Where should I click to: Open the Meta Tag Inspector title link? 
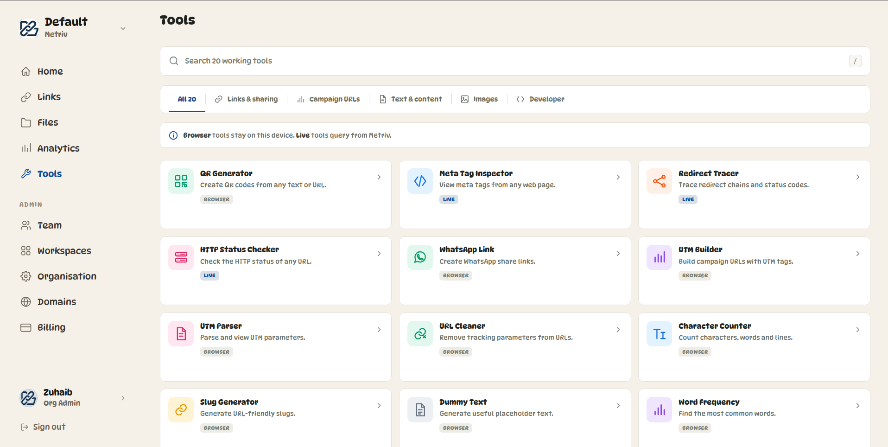pyautogui.click(x=476, y=173)
